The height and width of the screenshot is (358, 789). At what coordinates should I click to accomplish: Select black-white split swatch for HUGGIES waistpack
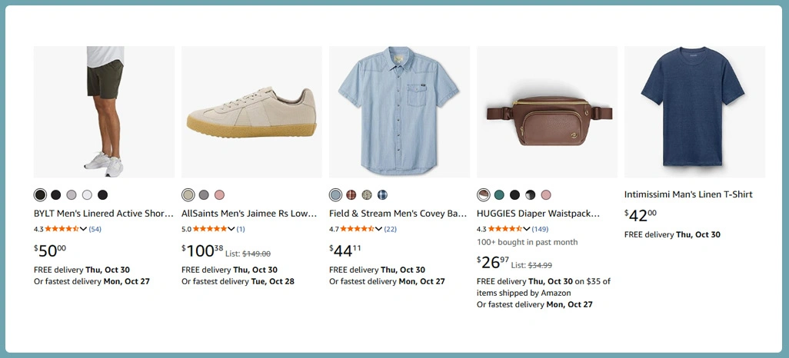click(x=531, y=195)
